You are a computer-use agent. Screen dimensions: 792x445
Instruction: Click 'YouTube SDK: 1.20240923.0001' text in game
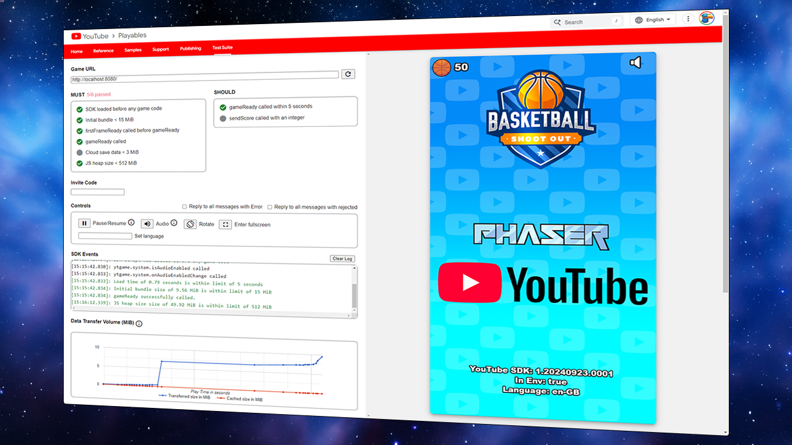(541, 373)
